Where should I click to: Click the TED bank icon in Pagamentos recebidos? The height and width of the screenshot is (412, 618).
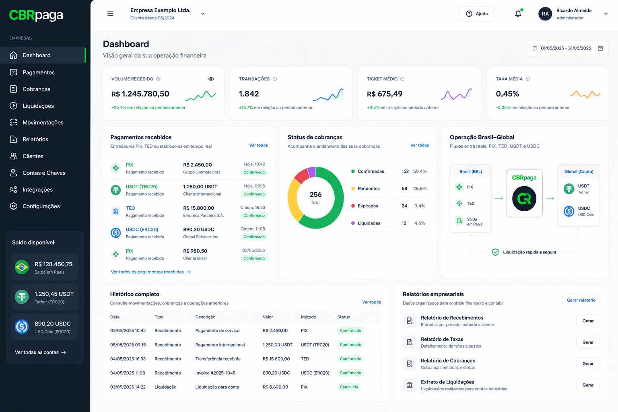(116, 211)
